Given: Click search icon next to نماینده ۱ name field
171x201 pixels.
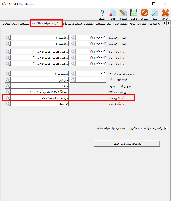Looking at the screenshot, I should point(8,38).
